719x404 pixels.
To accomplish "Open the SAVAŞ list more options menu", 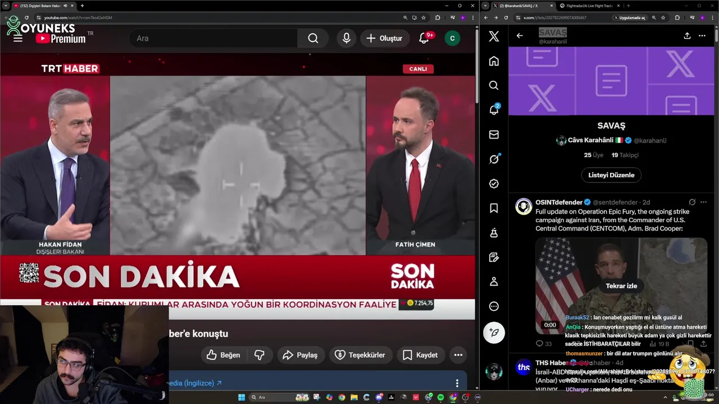I will (x=702, y=35).
